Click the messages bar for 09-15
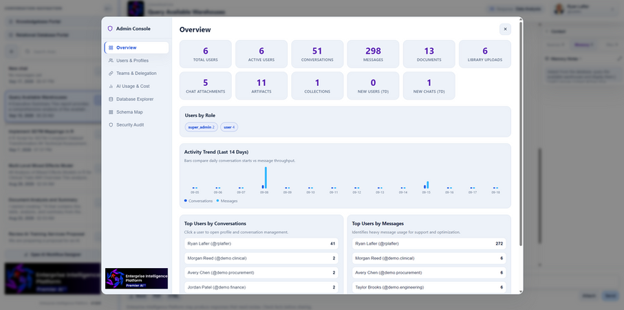 [x=428, y=185]
